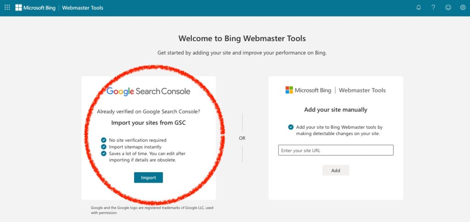
Task: Open the feedback smiley face icon
Action: point(448,8)
